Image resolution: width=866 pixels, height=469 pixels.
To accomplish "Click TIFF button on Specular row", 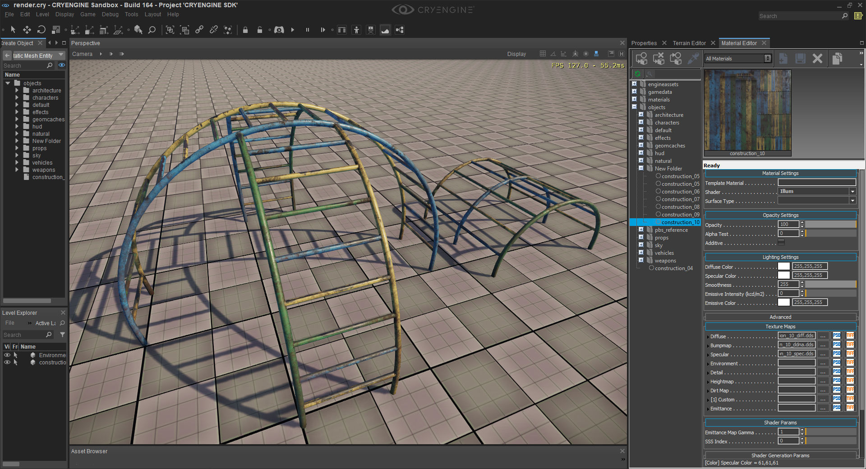I will coord(850,354).
